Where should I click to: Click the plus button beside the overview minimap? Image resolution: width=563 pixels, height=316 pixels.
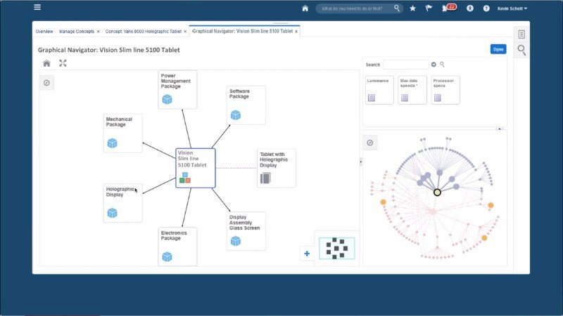[x=306, y=254]
